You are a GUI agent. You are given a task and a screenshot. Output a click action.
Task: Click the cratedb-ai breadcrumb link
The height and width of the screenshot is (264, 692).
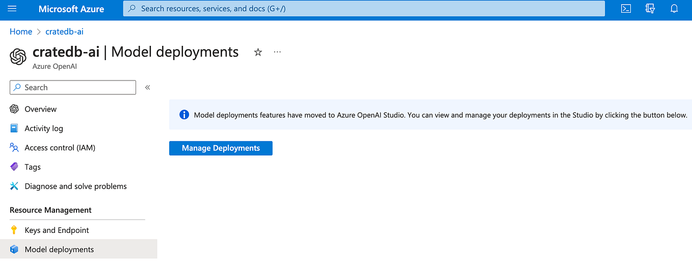click(64, 32)
